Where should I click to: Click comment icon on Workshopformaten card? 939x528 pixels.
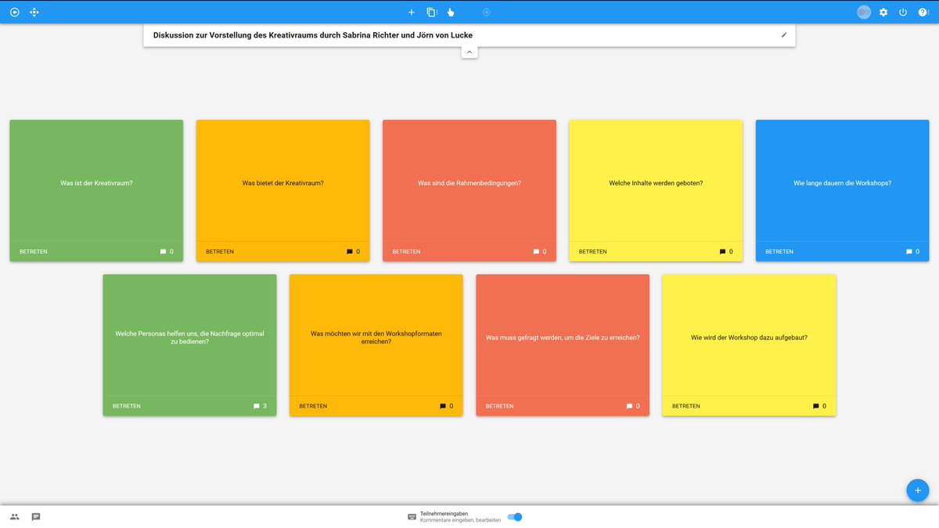[x=443, y=406]
